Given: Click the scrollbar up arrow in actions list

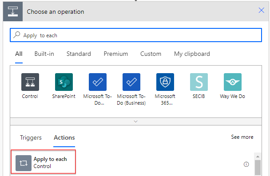Looking at the screenshot, I should click(258, 156).
